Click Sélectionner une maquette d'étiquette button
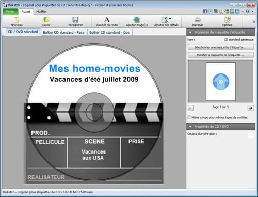 [220, 47]
